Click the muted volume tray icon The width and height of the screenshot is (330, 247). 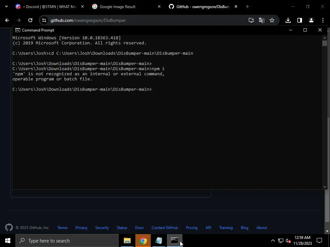288,241
